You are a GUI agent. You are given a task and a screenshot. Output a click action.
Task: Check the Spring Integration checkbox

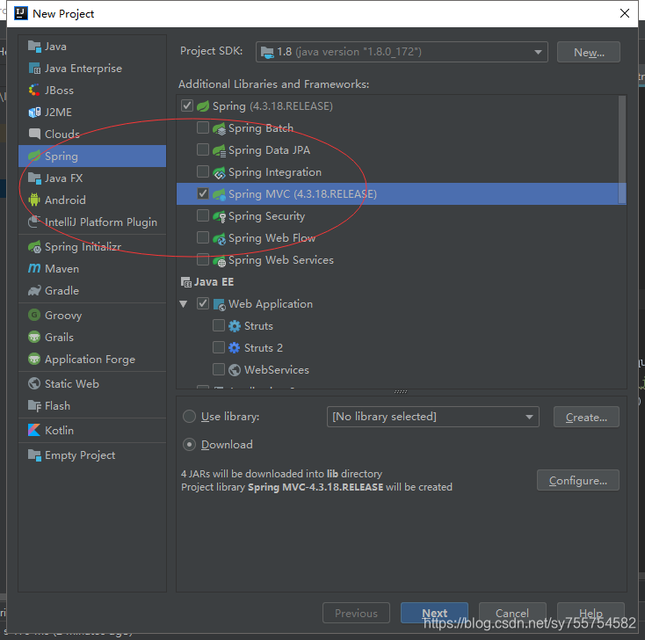[203, 171]
